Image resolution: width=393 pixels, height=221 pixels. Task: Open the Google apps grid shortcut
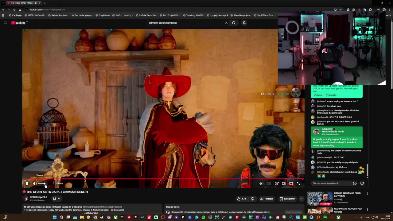pyautogui.click(x=3, y=15)
